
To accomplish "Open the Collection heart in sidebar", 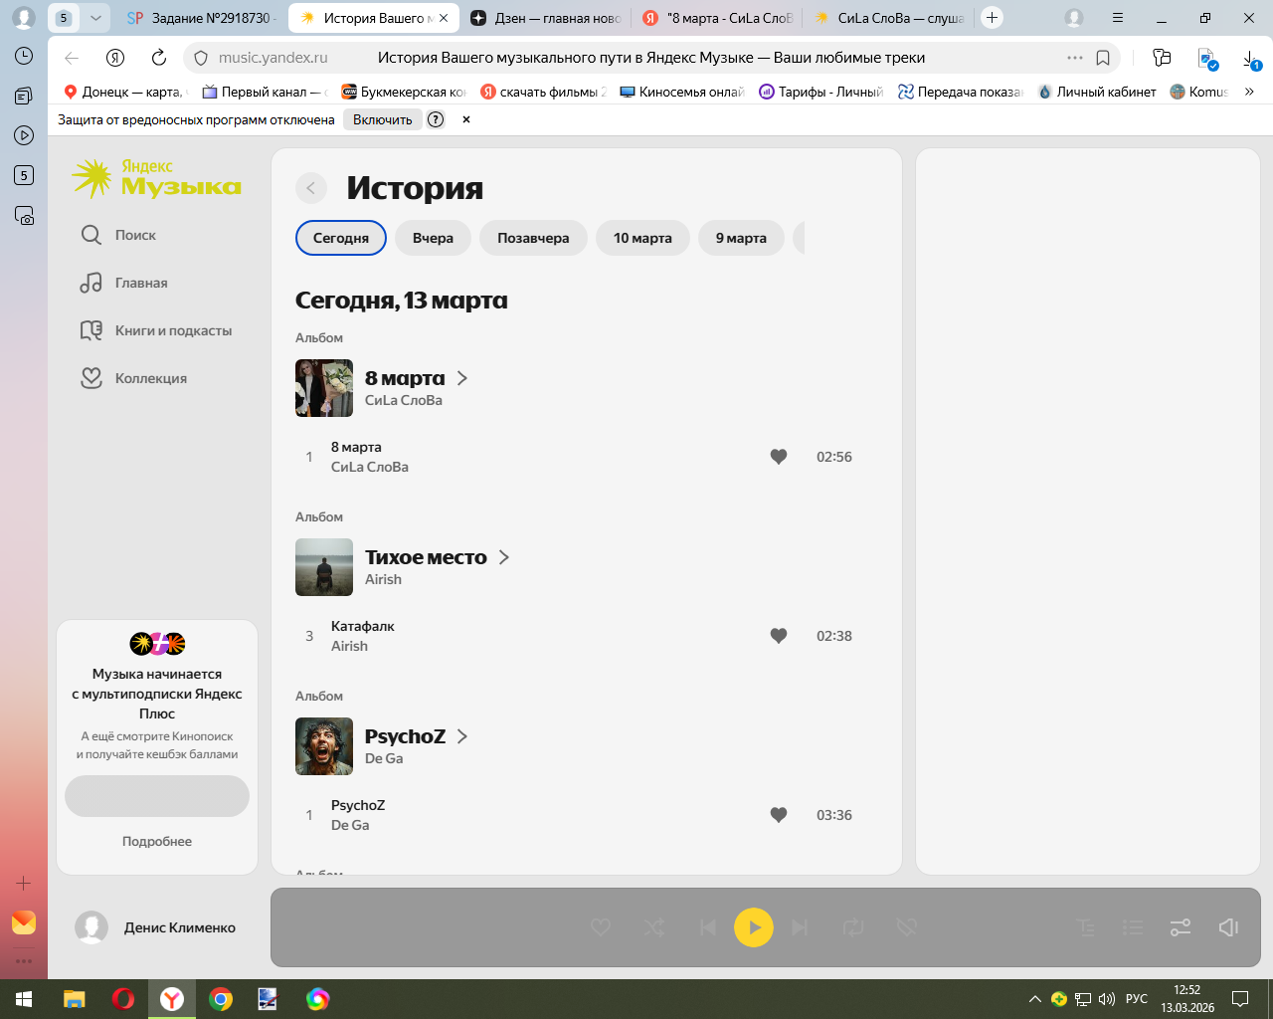I will pos(91,378).
